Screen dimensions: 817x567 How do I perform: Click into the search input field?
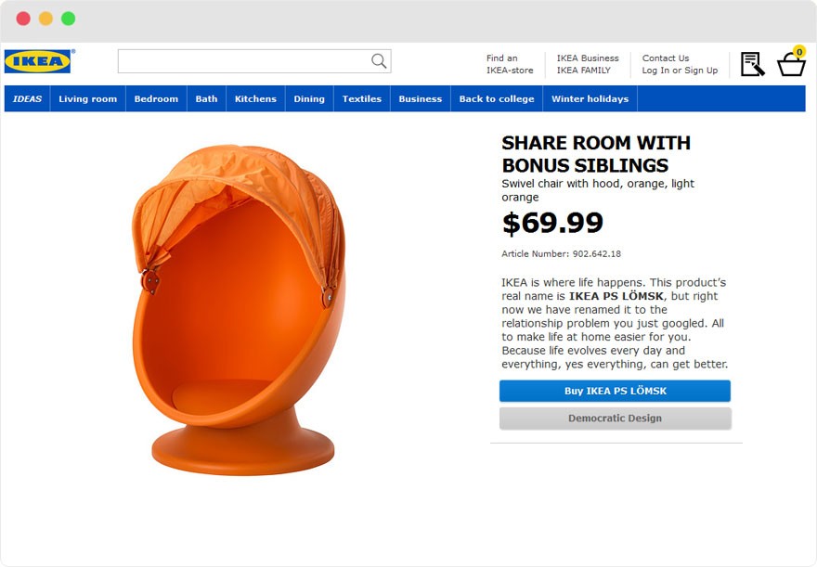point(243,61)
